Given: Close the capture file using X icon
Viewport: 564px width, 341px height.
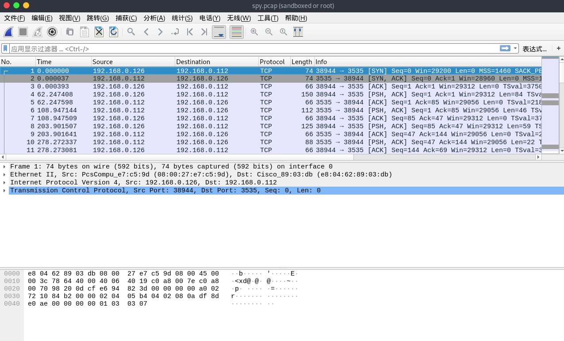Looking at the screenshot, I should 99,32.
